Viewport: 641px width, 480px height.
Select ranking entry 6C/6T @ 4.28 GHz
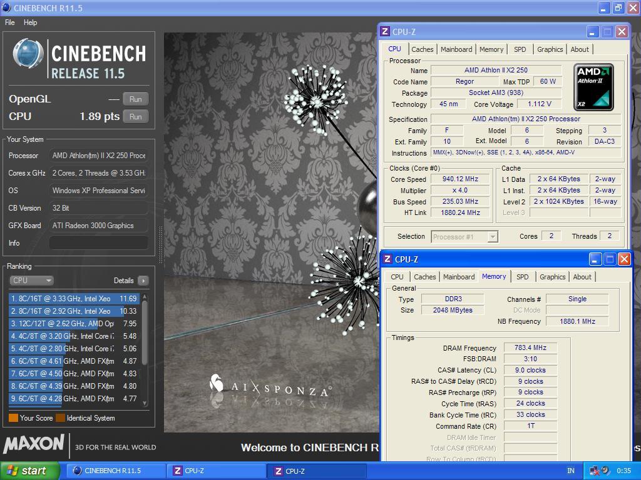[x=74, y=399]
